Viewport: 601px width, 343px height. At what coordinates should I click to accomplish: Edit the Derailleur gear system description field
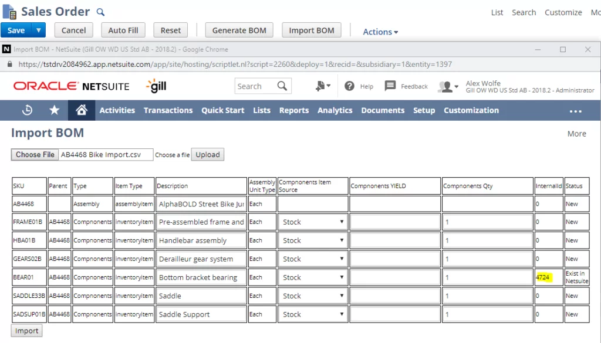(201, 259)
